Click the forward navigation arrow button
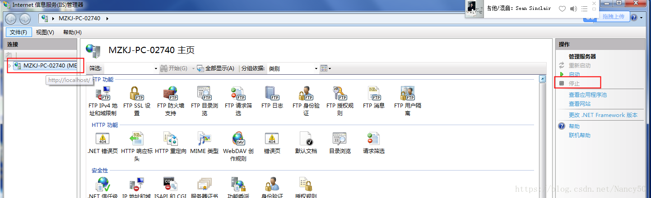The height and width of the screenshot is (198, 651). tap(25, 18)
